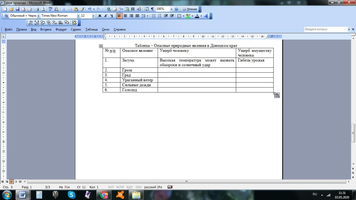Expand the 100% zoom dropdown

point(171,9)
